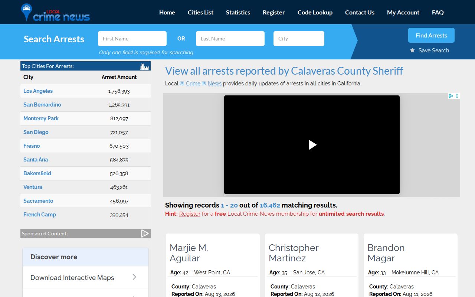
Task: Click the Find Arrests button
Action: [431, 35]
